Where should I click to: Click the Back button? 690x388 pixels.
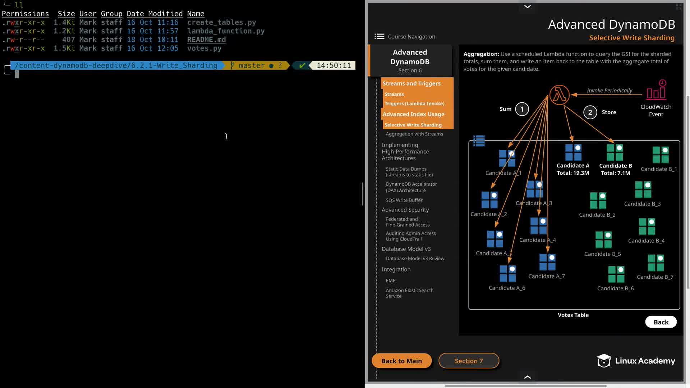pyautogui.click(x=661, y=322)
